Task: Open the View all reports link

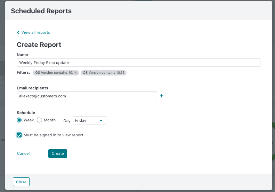Action: pos(35,32)
